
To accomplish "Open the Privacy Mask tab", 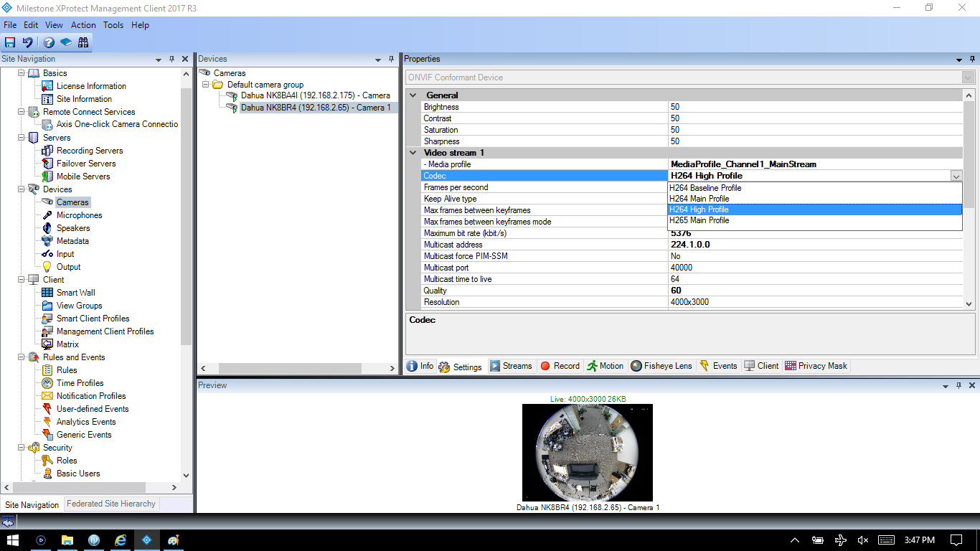I will point(816,366).
